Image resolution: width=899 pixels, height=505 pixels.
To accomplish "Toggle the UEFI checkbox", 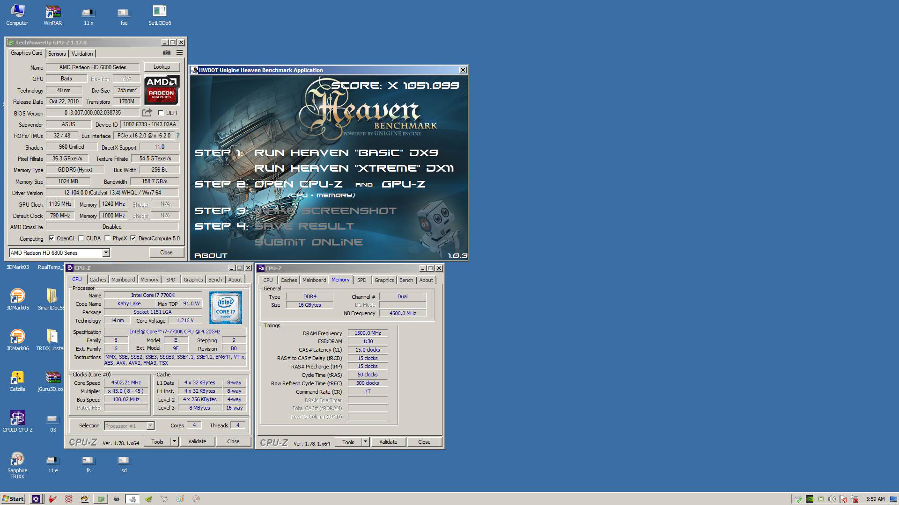I will tap(161, 113).
